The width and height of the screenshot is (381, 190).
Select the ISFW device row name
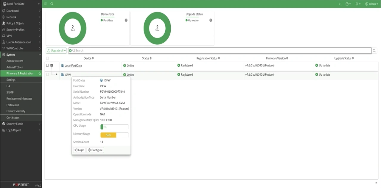68,75
